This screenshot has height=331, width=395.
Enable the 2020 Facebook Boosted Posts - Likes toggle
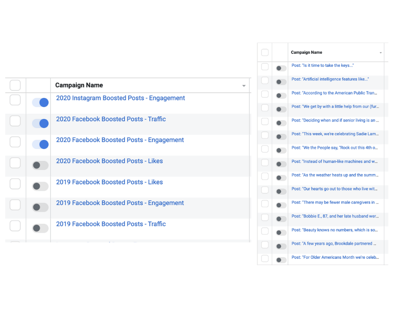(x=40, y=165)
